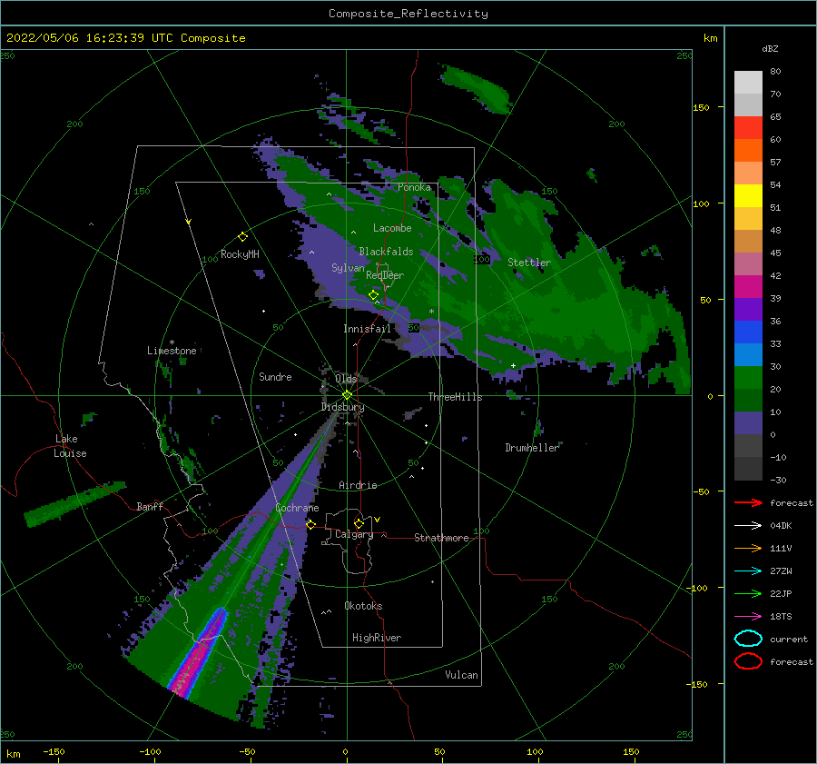Select the purple 36-39 dBZ swatch

[748, 309]
